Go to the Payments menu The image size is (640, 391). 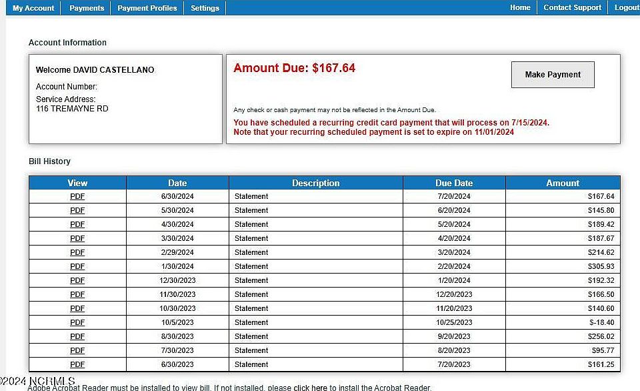(87, 8)
